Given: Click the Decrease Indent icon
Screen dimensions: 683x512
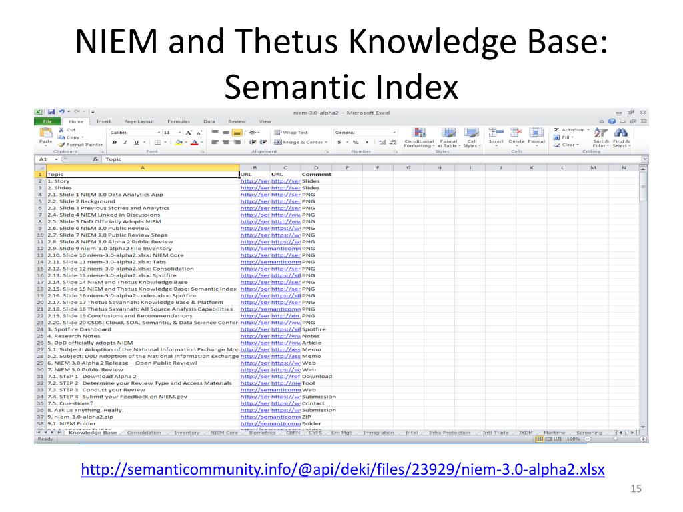Looking at the screenshot, I should [x=253, y=143].
